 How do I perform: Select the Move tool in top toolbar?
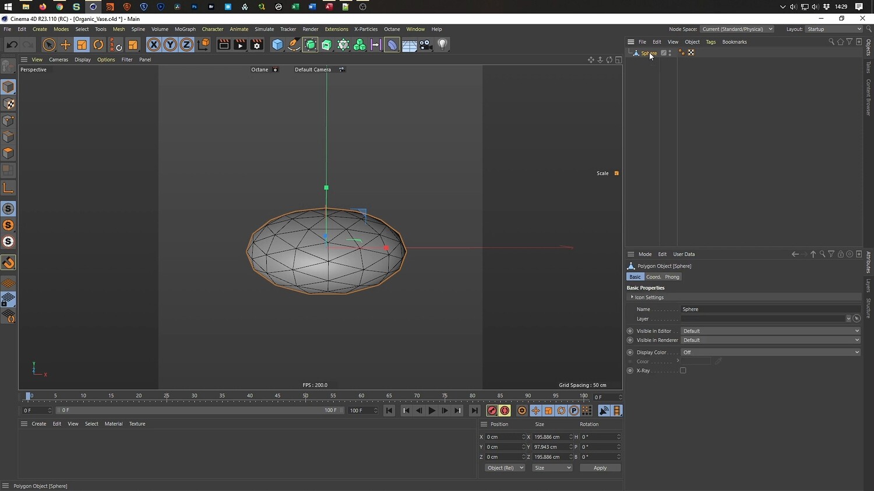pos(65,45)
